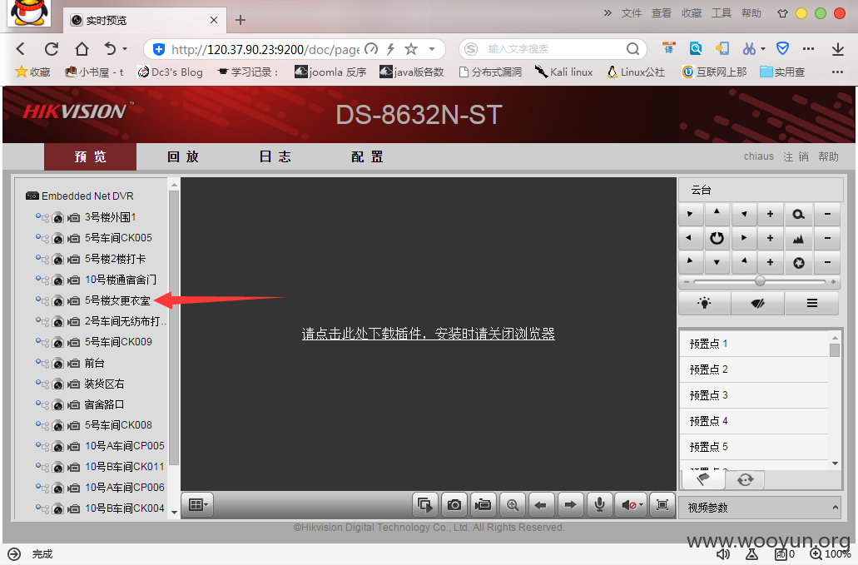This screenshot has height=565, width=858.
Task: Reload the page with refresh icon
Action: pyautogui.click(x=52, y=49)
